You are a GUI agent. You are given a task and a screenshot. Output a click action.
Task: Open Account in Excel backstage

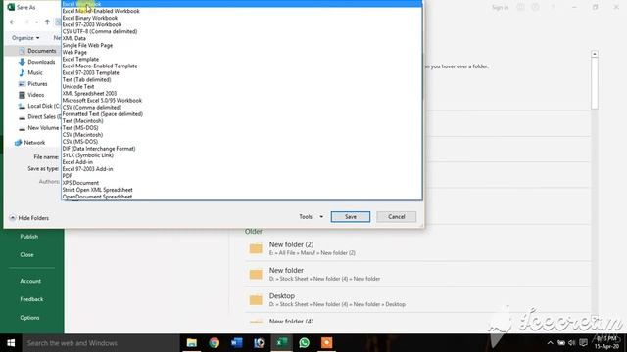(x=30, y=281)
